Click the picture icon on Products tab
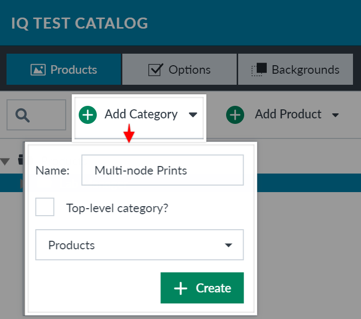The image size is (361, 319). coord(38,70)
